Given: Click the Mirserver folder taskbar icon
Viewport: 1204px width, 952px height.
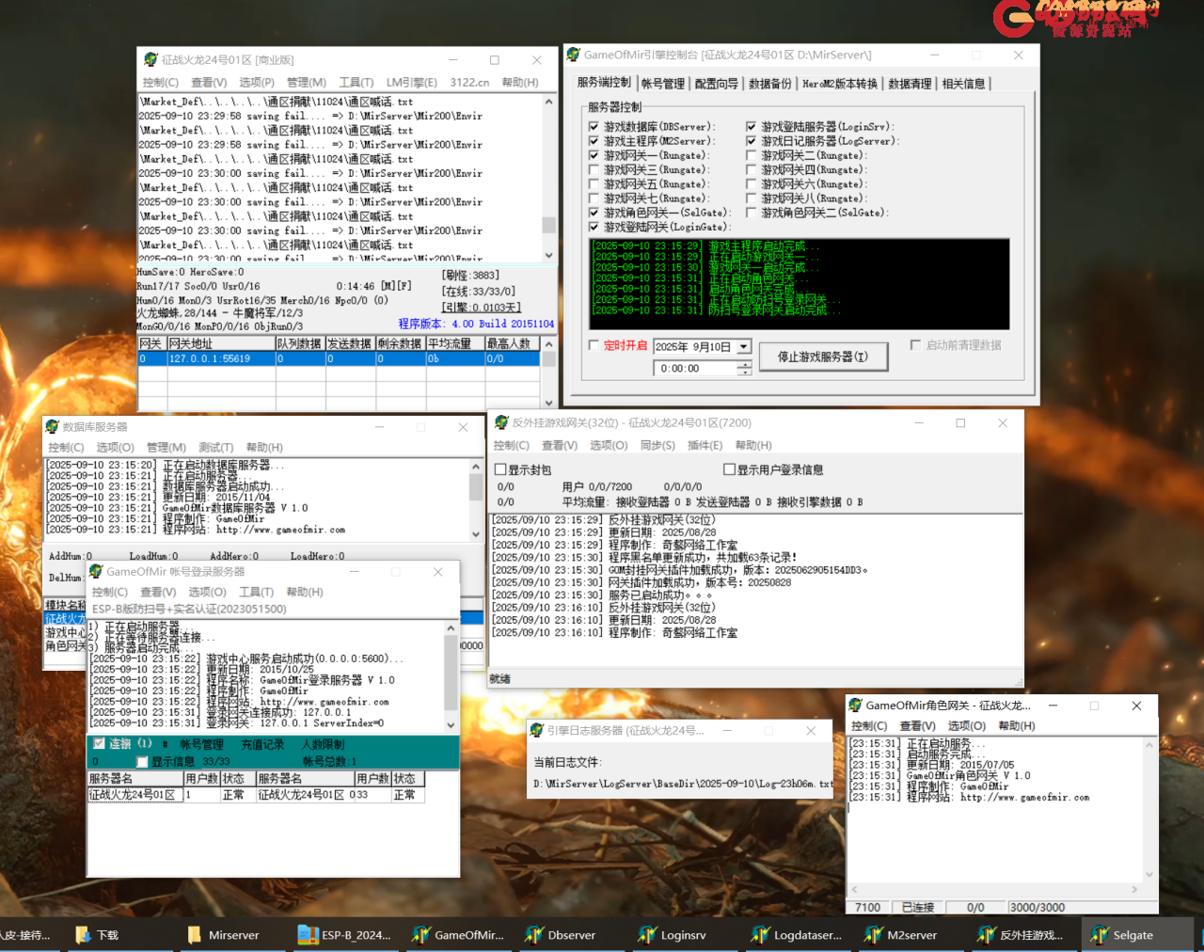Looking at the screenshot, I should [x=223, y=935].
